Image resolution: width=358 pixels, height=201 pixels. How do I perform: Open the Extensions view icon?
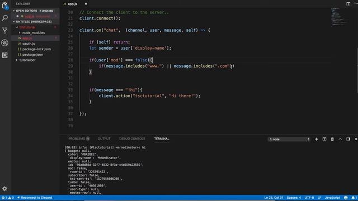tap(5, 55)
